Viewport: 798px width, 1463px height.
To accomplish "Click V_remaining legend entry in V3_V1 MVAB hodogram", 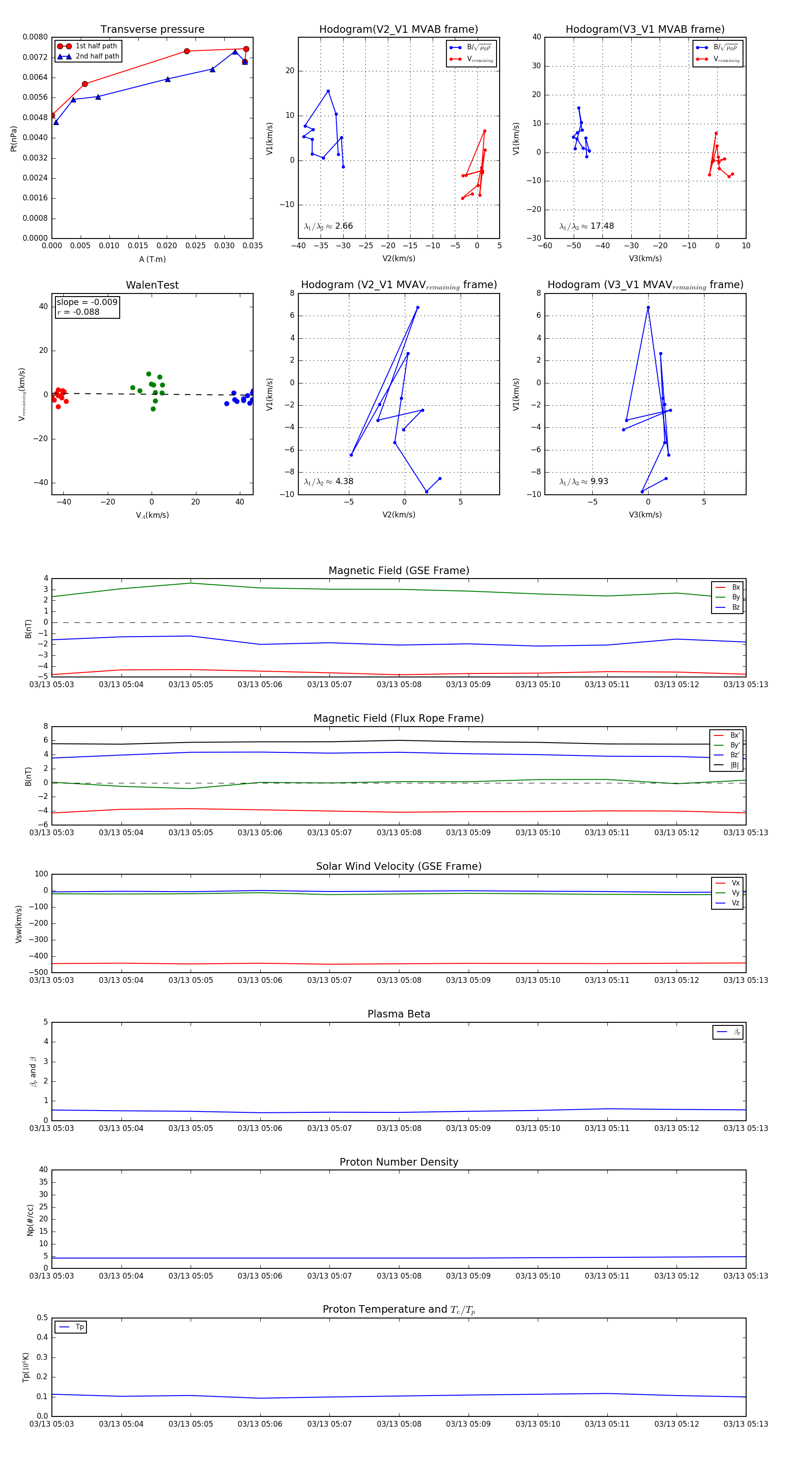I will pyautogui.click(x=718, y=59).
